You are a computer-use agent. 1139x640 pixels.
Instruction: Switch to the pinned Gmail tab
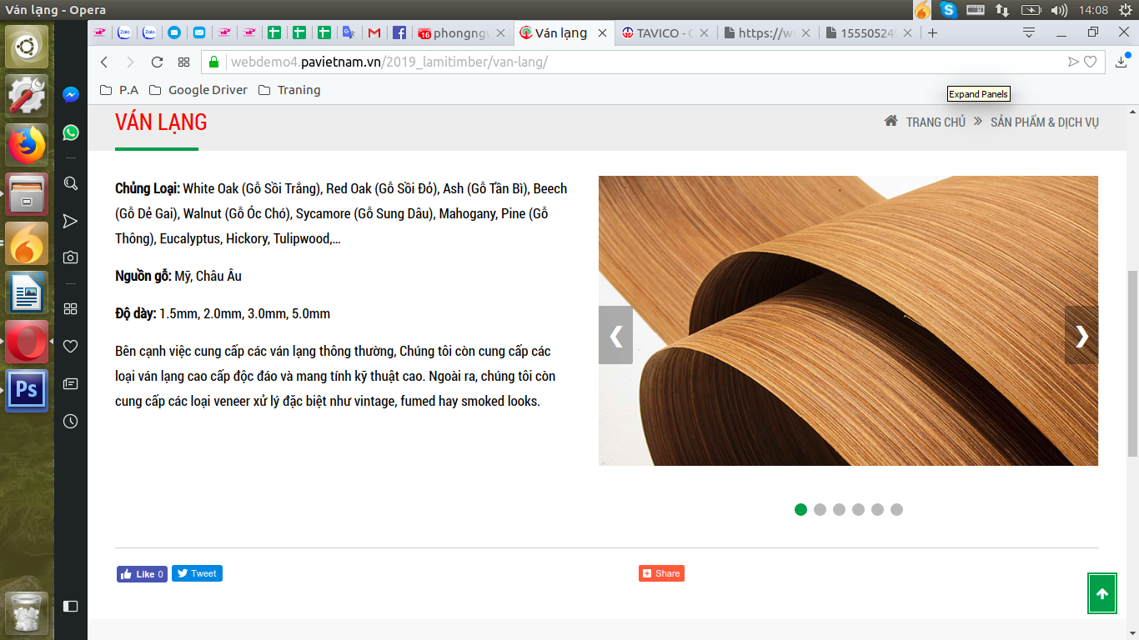pos(374,33)
